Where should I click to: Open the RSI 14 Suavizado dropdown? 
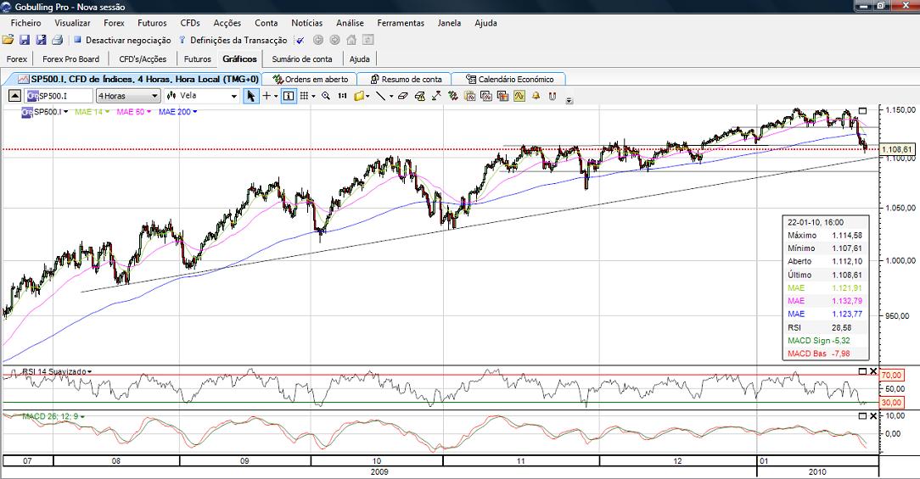pos(89,371)
